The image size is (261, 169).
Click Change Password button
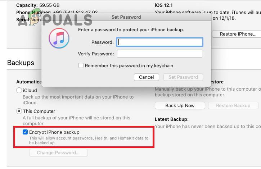coord(58,153)
